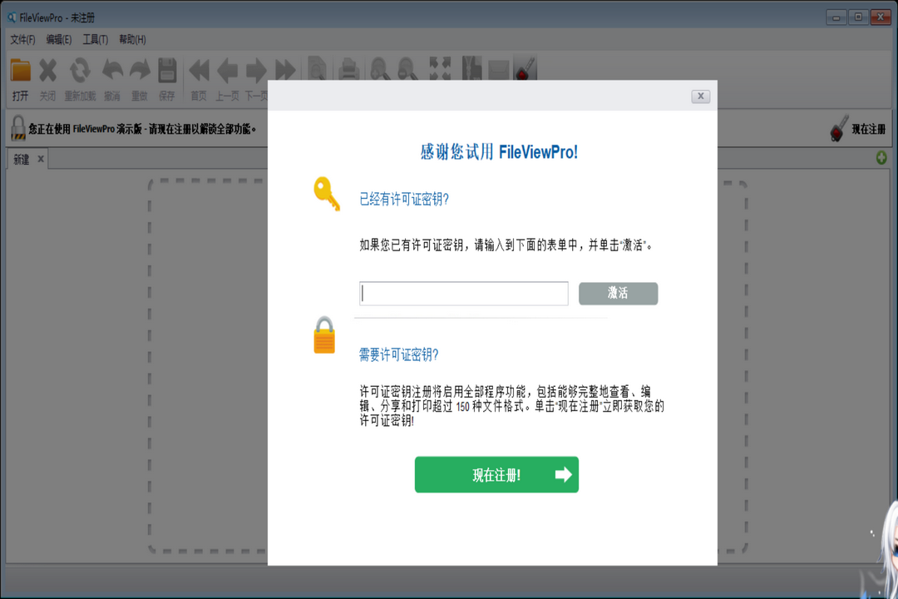Click the 保存 save disk icon

click(x=166, y=71)
